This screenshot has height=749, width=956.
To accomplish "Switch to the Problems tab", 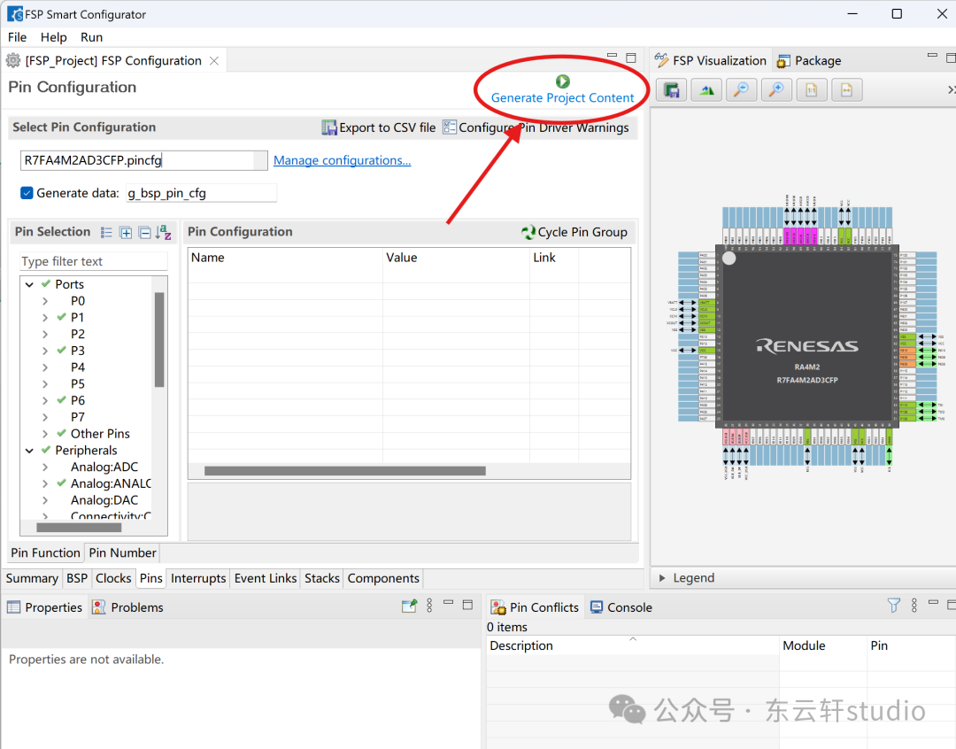I will click(128, 607).
